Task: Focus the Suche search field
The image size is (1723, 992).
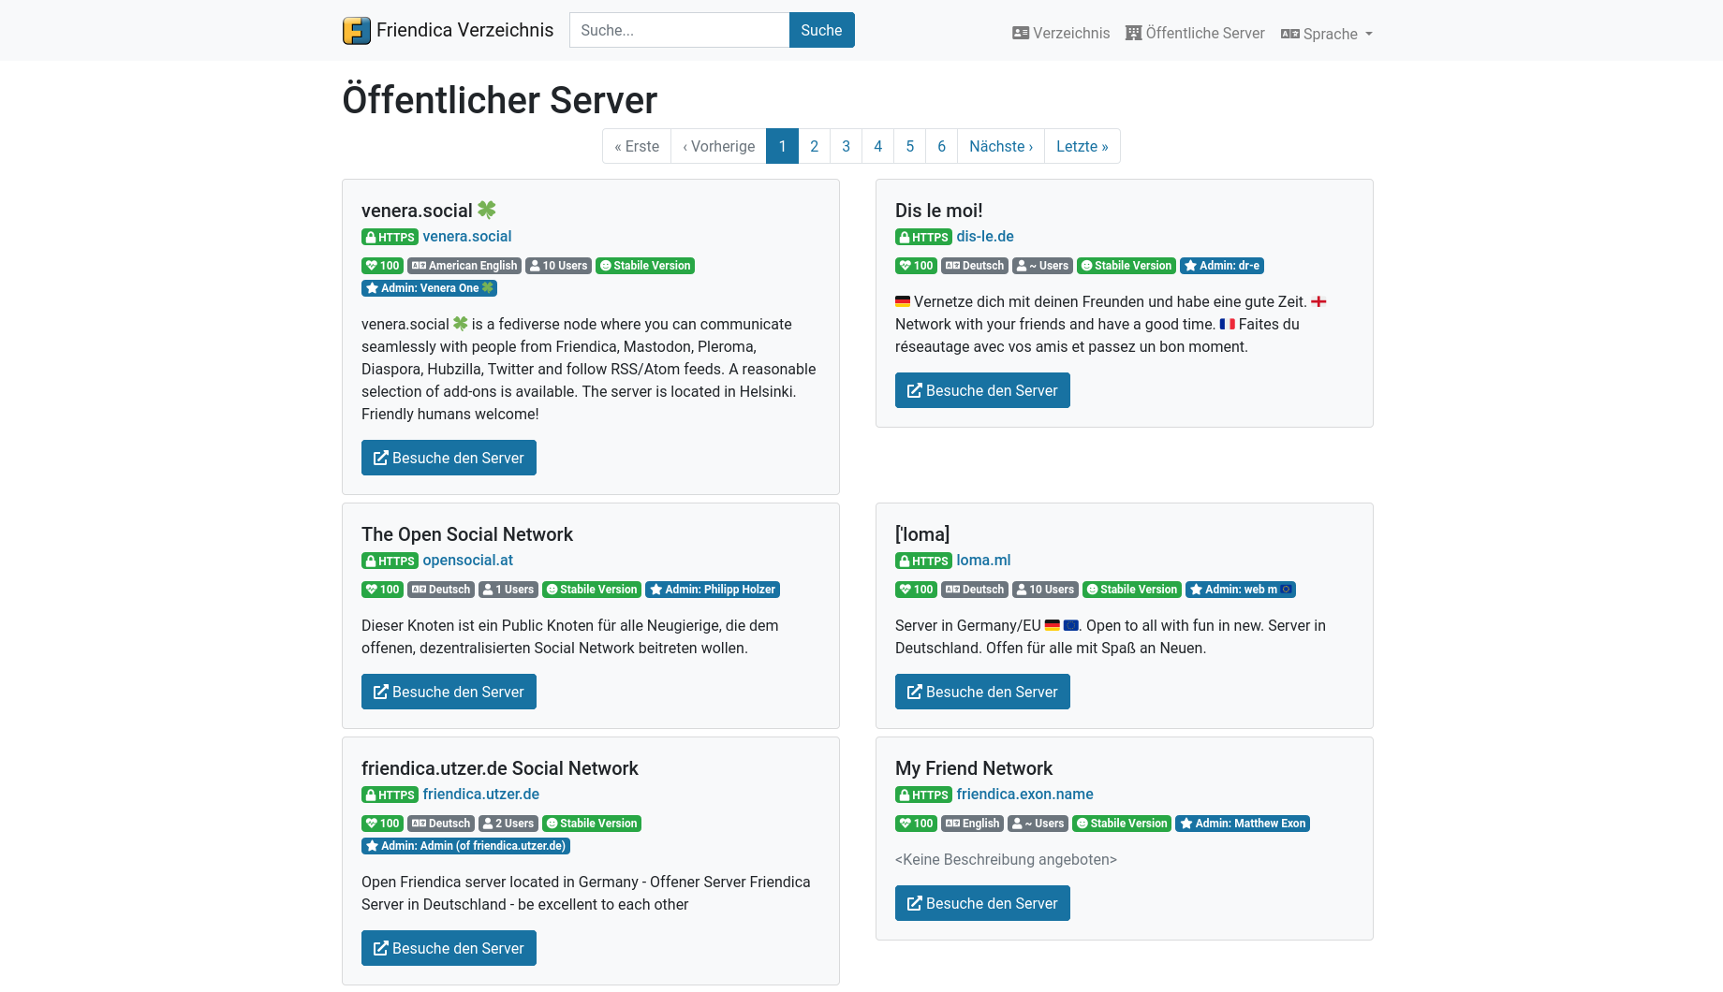Action: coord(679,30)
